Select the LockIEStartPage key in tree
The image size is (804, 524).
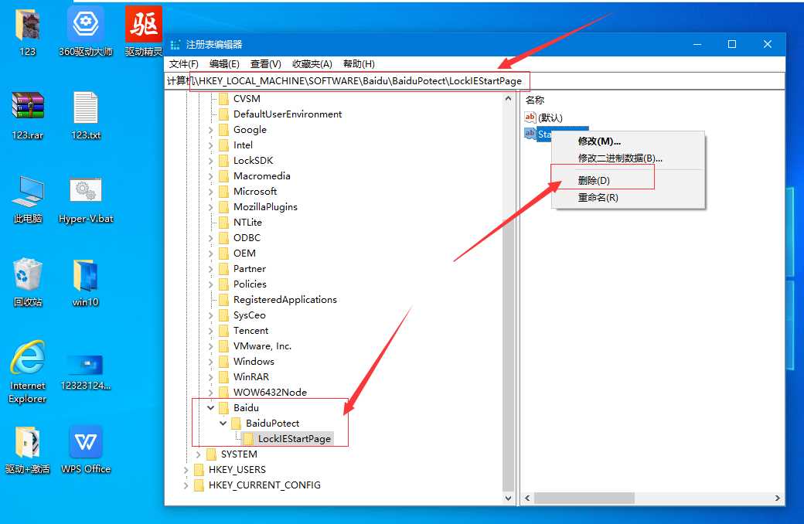click(294, 438)
